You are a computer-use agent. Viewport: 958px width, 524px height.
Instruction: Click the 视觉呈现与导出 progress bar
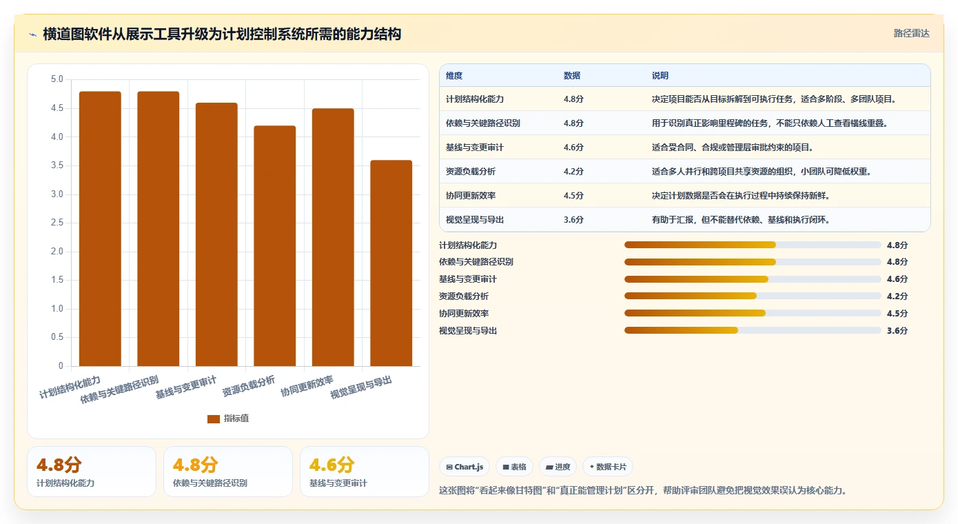[x=753, y=330]
